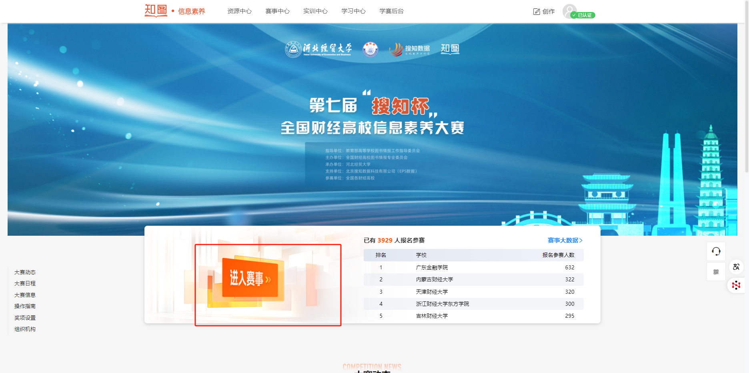Open 操作指南 from the side menu
The width and height of the screenshot is (749, 373).
click(25, 306)
